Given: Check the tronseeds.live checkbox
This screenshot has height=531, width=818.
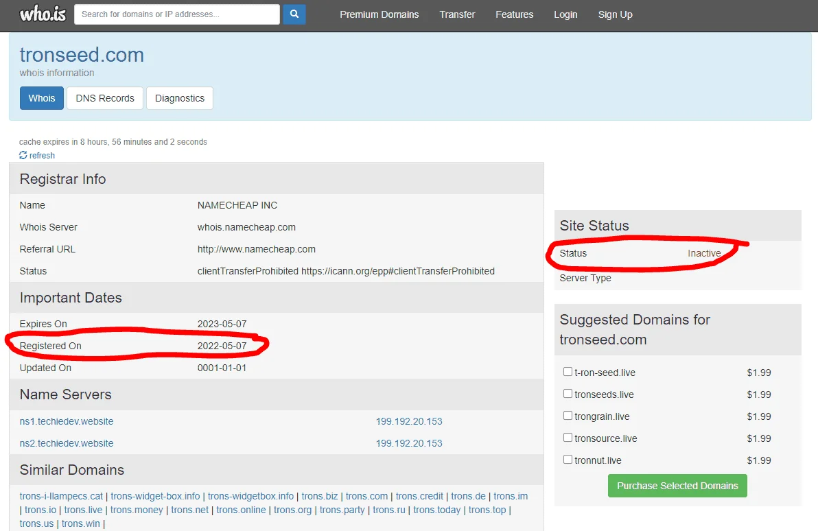Looking at the screenshot, I should [x=568, y=393].
